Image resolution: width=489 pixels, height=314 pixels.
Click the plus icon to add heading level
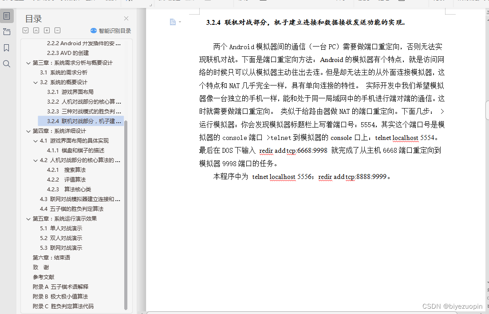[x=47, y=31]
